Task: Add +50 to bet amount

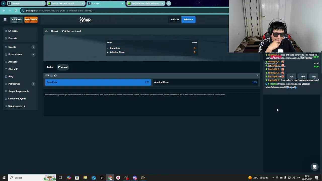Action: click(303, 77)
